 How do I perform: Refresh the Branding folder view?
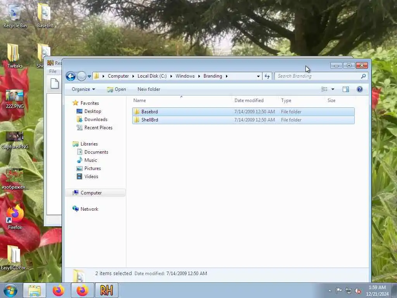[267, 76]
